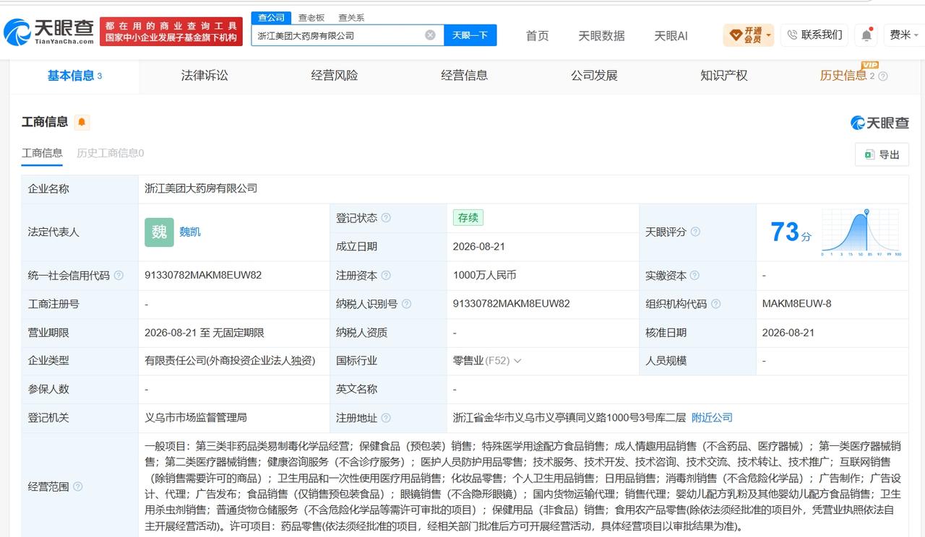Expand the 零售业(F52) industry chevron

(517, 361)
